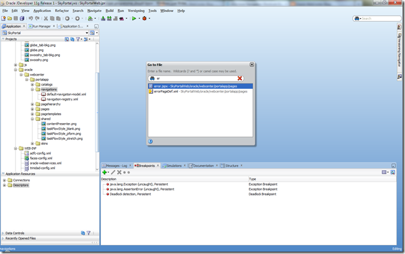Select java.lang.Exception breakpoint row
The image size is (405, 254).
click(139, 184)
